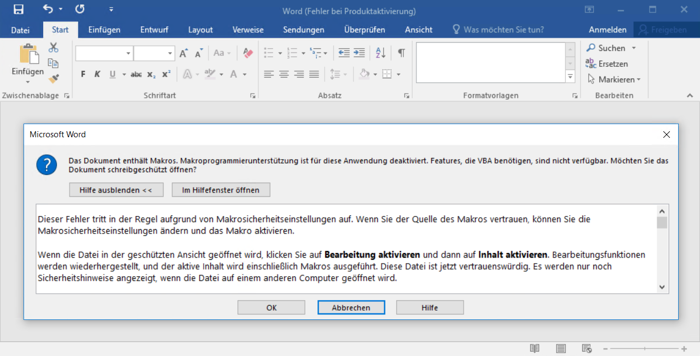
Task: Open the Aa change case dropdown
Action: pyautogui.click(x=222, y=53)
